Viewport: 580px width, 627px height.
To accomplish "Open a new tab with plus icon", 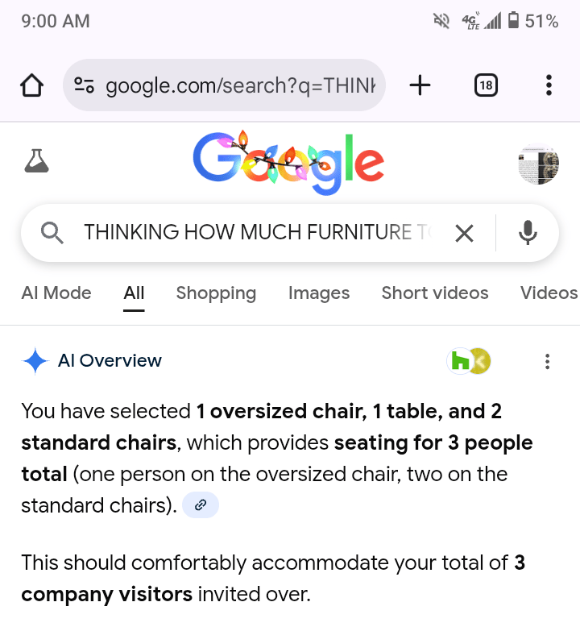I will pyautogui.click(x=420, y=85).
